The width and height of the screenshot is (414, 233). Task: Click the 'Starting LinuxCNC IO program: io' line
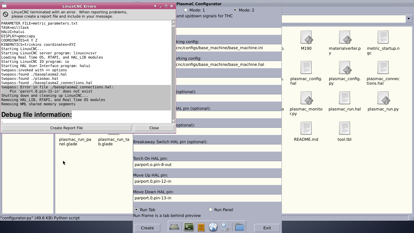[x=35, y=62]
